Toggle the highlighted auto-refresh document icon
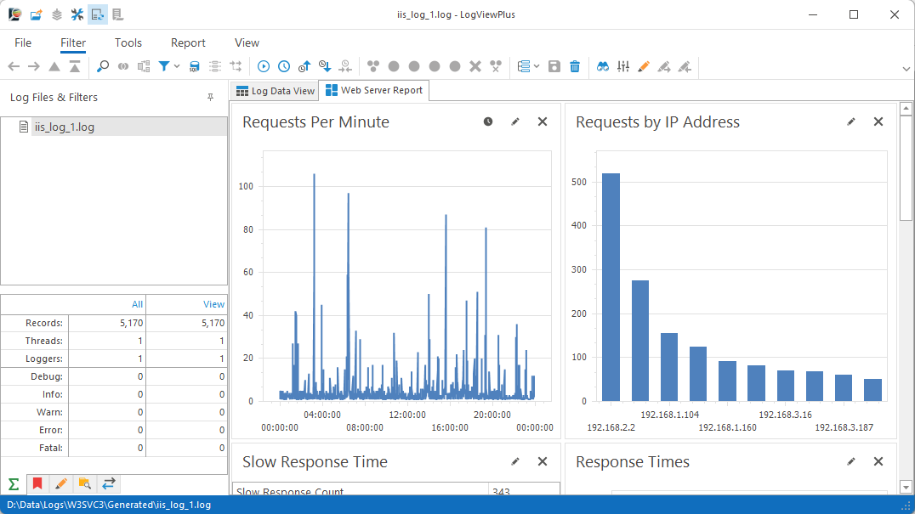The width and height of the screenshot is (915, 514). click(98, 14)
